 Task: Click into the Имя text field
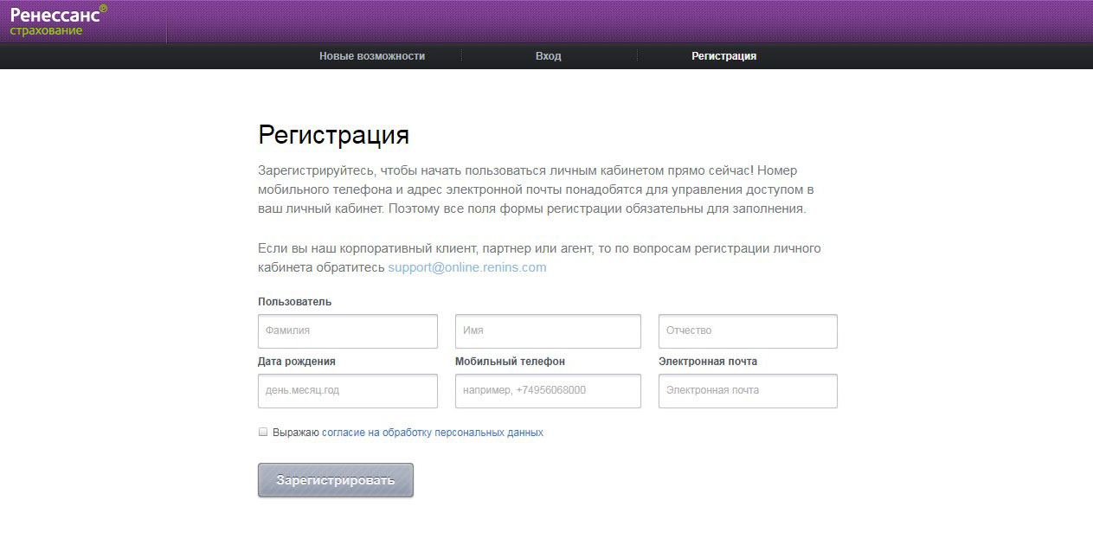[548, 331]
